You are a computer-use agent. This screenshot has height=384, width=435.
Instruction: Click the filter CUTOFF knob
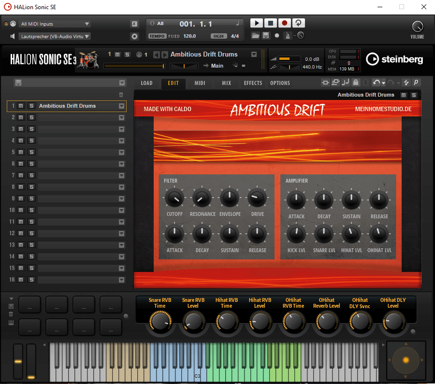(x=174, y=198)
